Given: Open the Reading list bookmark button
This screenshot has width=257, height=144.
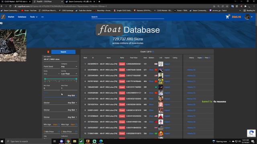Looking at the screenshot, I should (249, 10).
